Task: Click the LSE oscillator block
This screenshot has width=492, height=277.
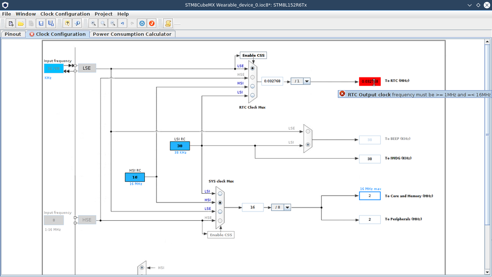Action: coord(87,68)
